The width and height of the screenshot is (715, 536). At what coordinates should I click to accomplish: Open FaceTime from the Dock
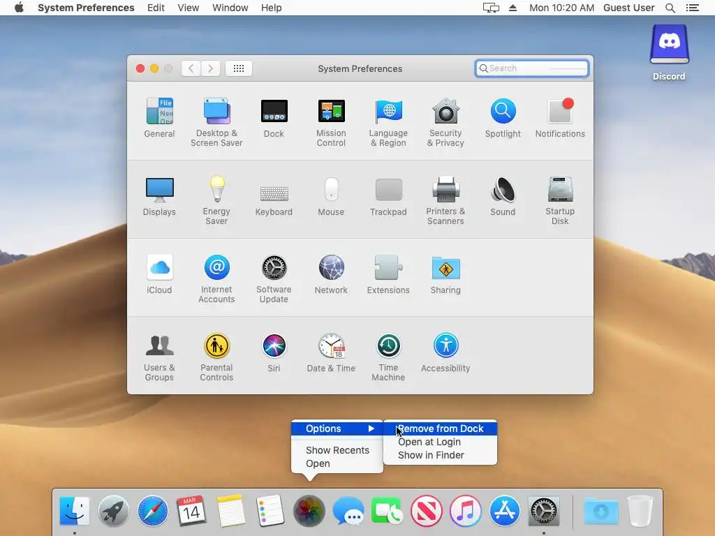pos(387,511)
